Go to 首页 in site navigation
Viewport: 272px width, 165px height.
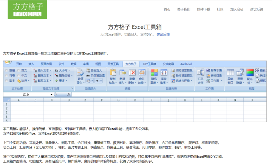167,9
